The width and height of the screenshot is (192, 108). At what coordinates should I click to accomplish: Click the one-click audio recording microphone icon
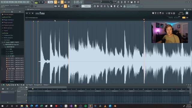[x=125, y=2]
